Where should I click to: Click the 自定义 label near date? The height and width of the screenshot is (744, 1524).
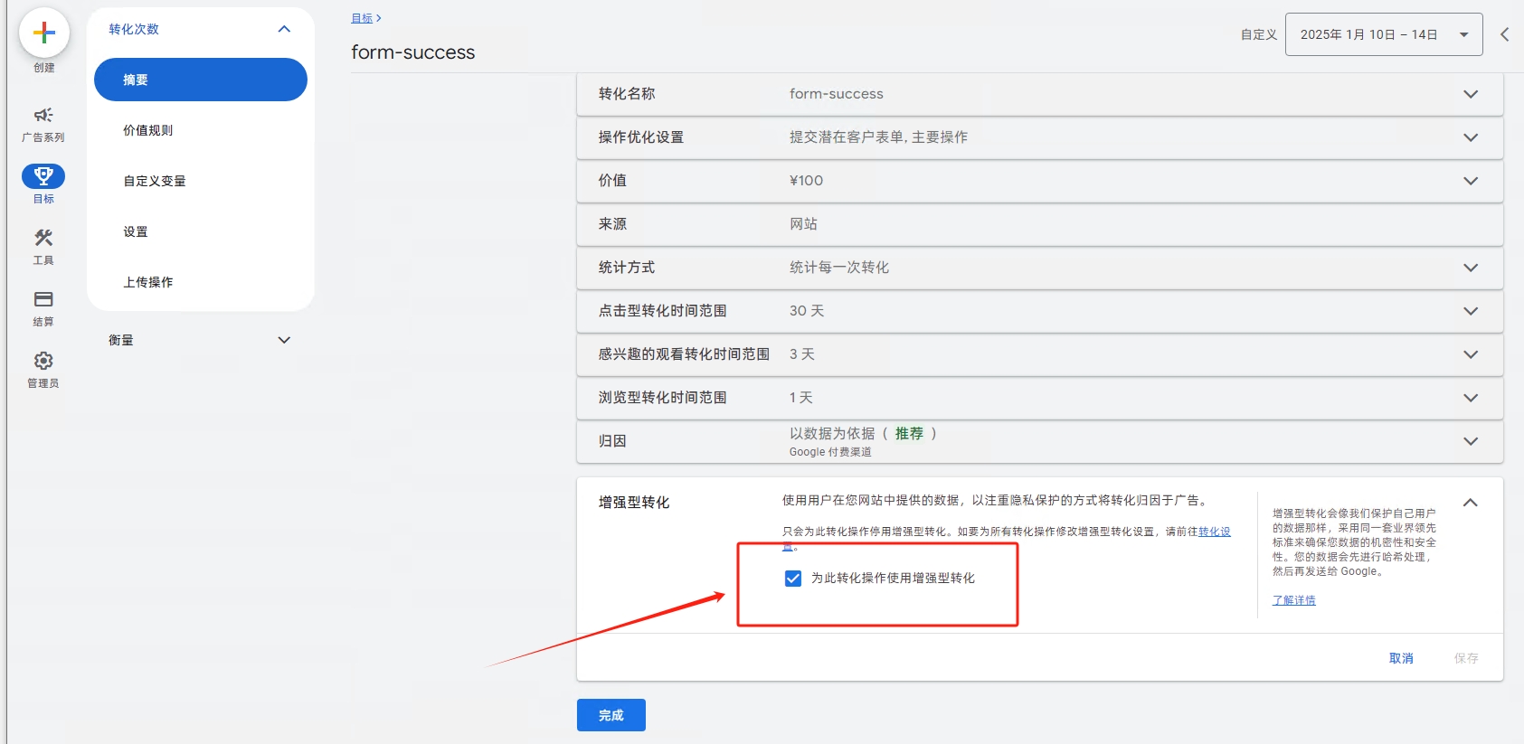coord(1259,34)
